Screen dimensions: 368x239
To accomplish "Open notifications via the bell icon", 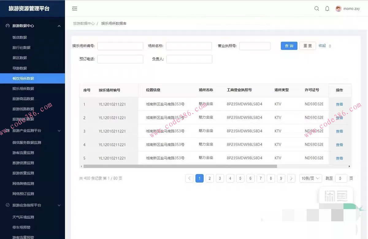I will (x=327, y=9).
